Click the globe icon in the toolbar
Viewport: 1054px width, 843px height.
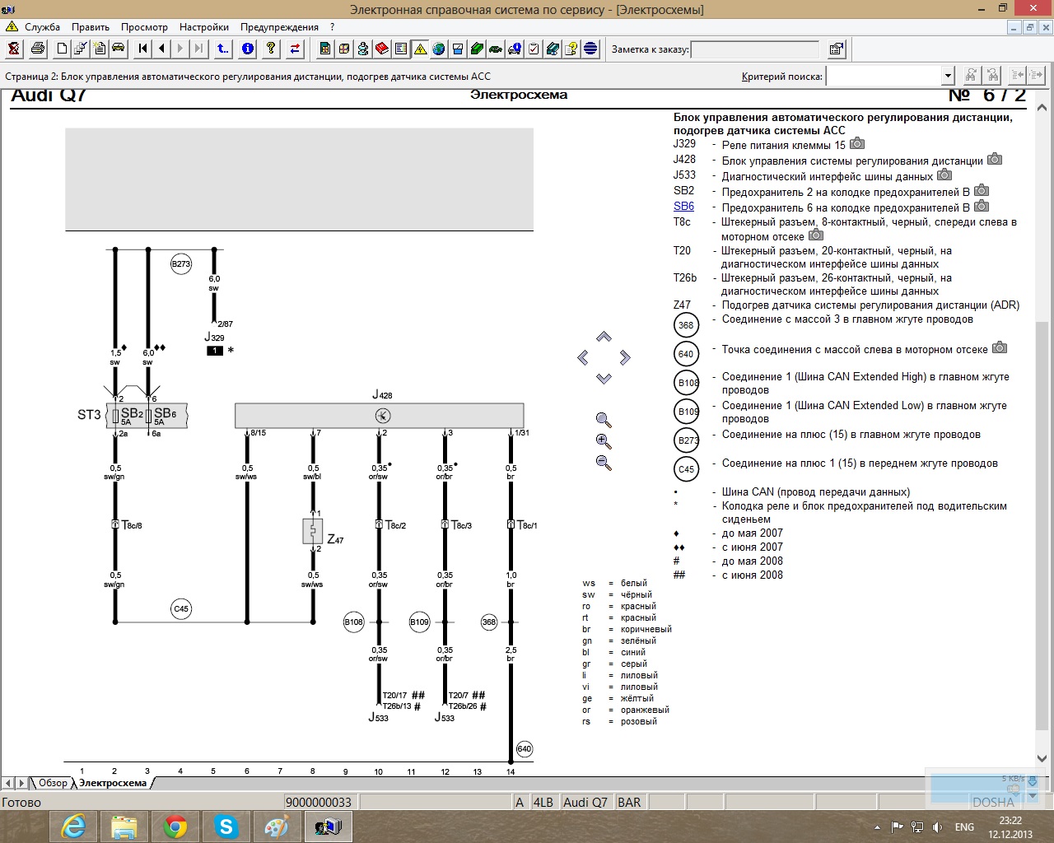pyautogui.click(x=439, y=49)
